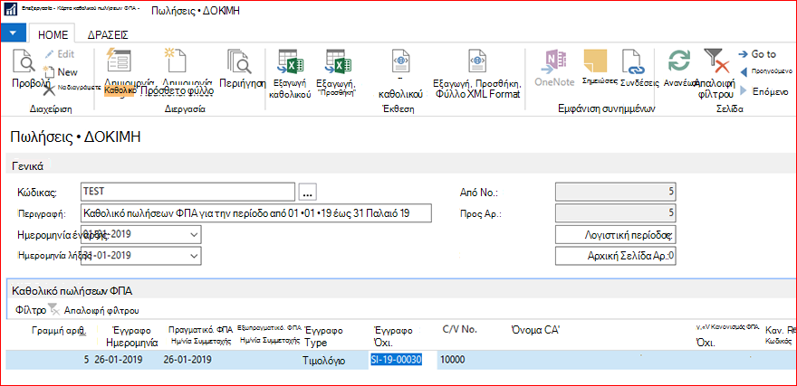Open the blue application menu dropdown
Viewport: 797px width, 386px height.
tap(14, 33)
